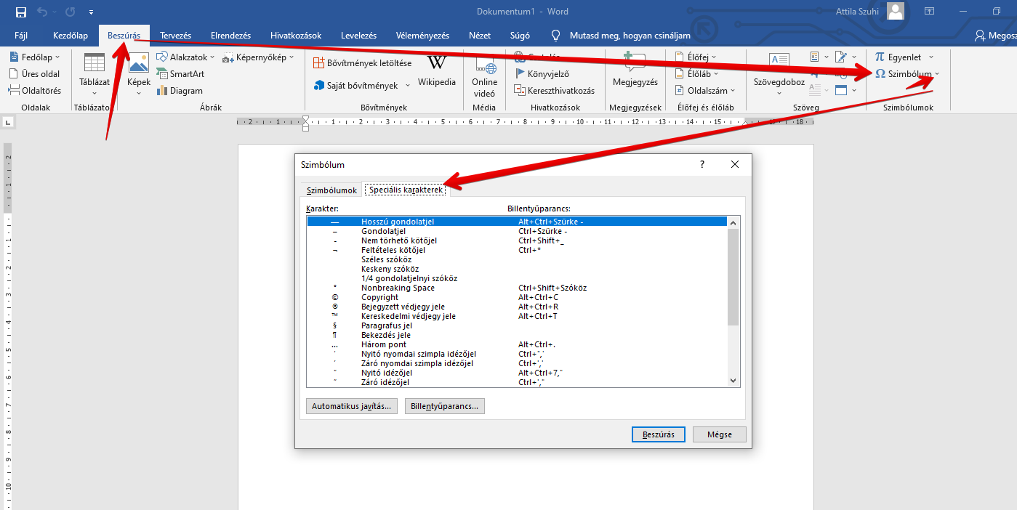
Task: Click the Save icon in title bar
Action: [x=20, y=12]
